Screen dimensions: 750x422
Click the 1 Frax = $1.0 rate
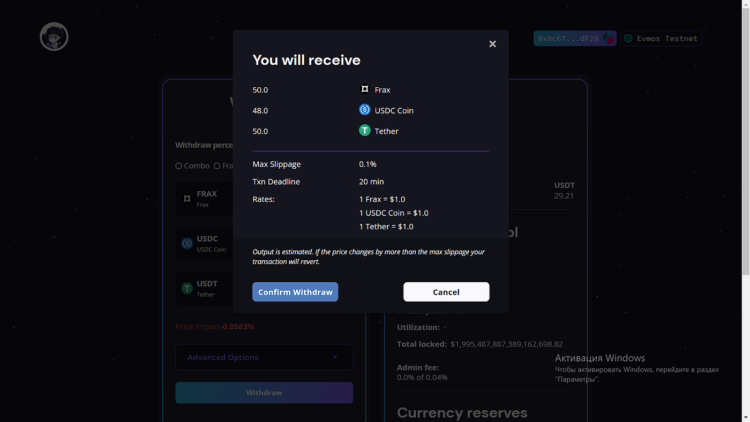point(382,199)
